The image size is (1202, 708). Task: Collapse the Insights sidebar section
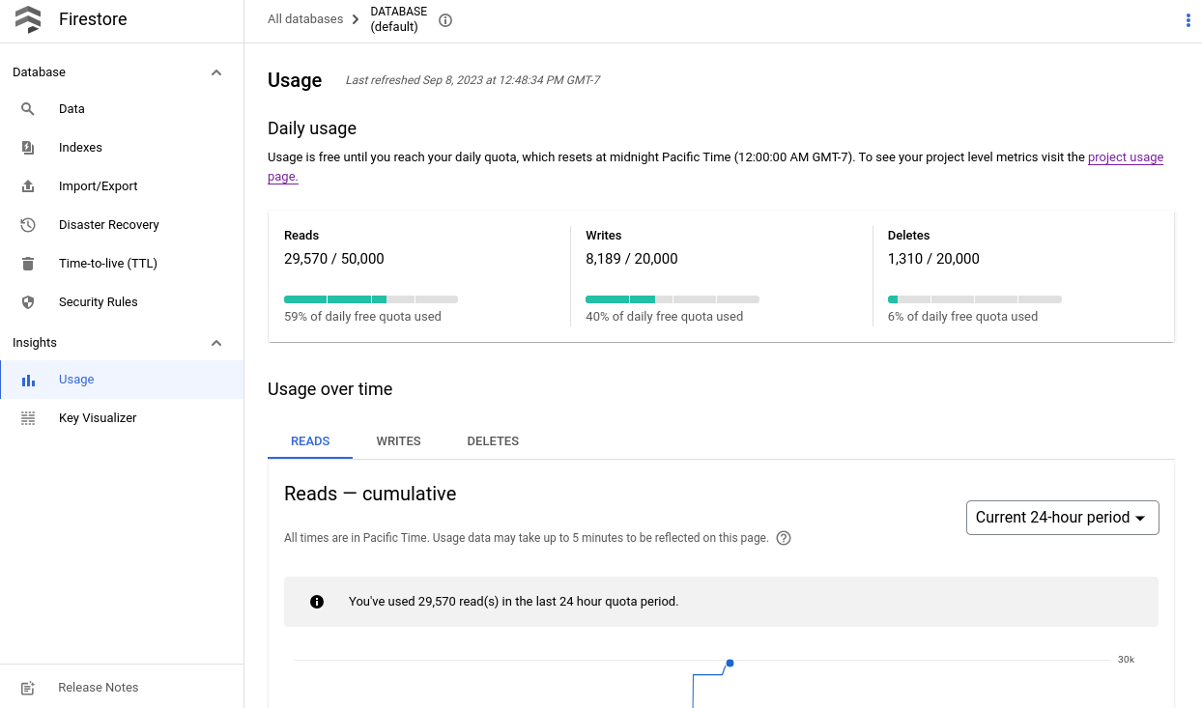[216, 342]
